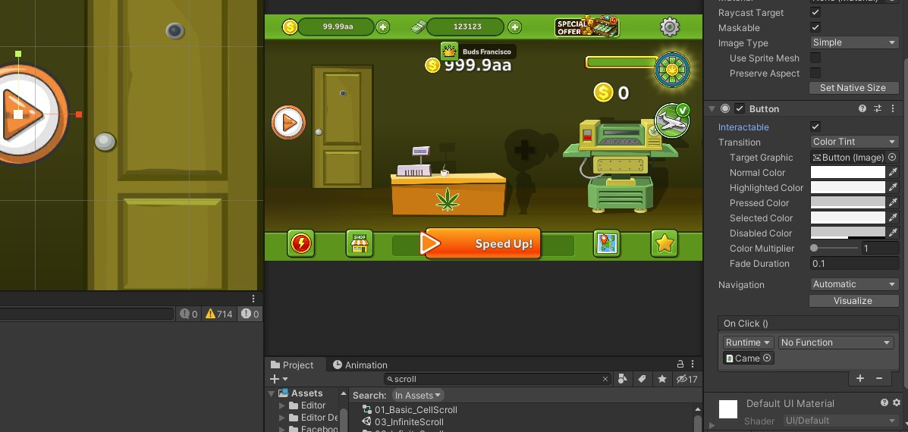This screenshot has width=908, height=432.
Task: Click the Favorites star icon in Project toolbar
Action: (662, 380)
